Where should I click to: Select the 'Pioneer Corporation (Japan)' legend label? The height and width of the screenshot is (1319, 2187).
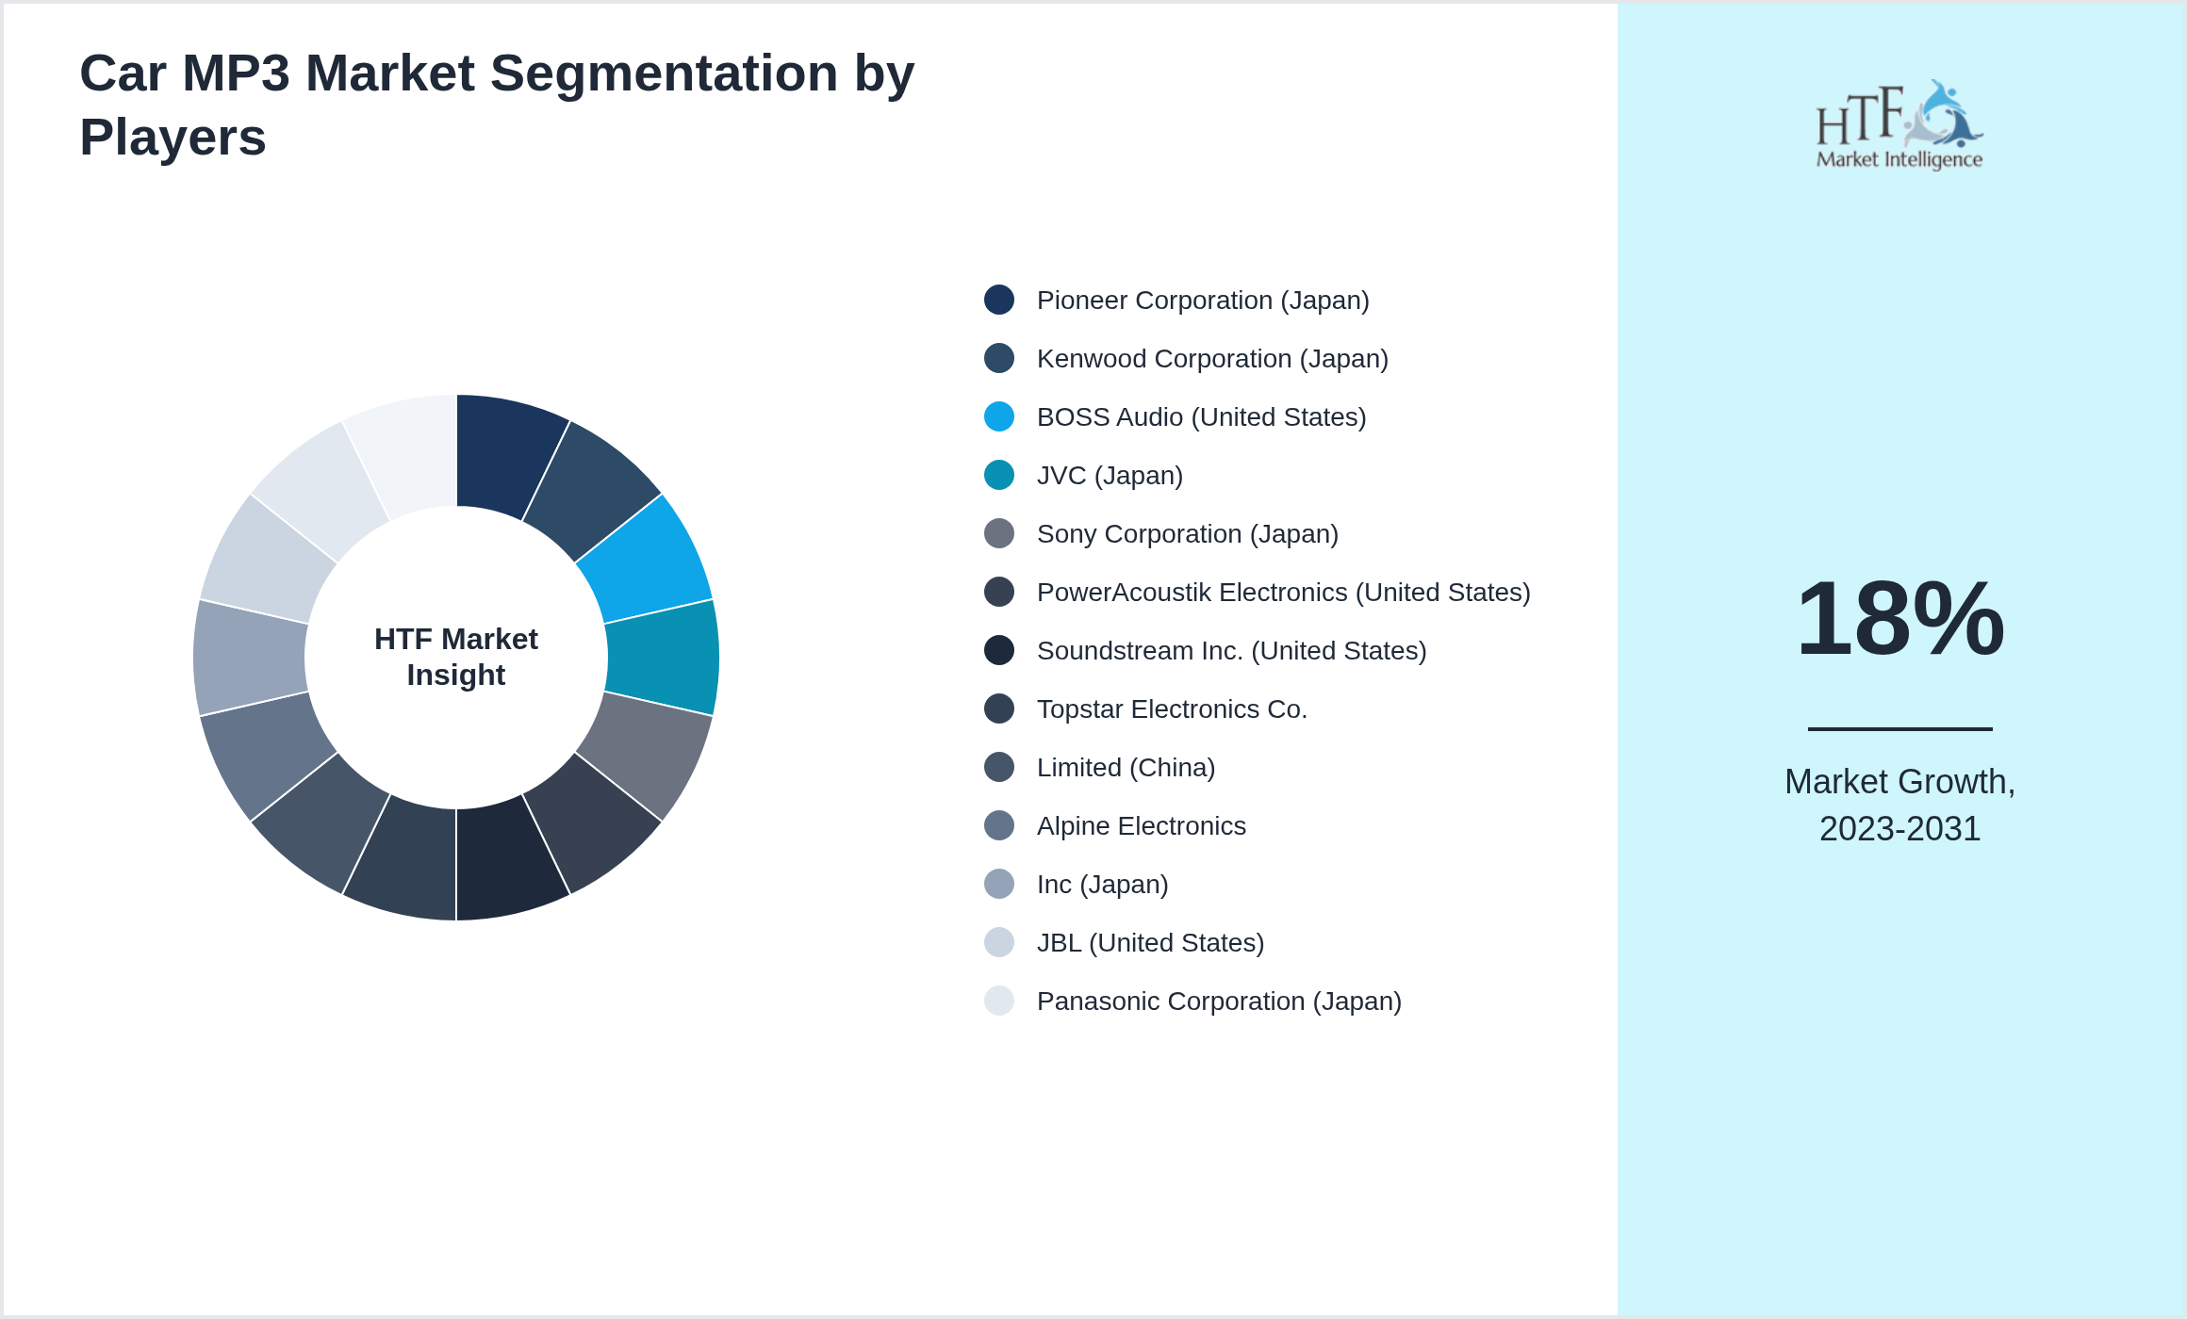(1203, 301)
